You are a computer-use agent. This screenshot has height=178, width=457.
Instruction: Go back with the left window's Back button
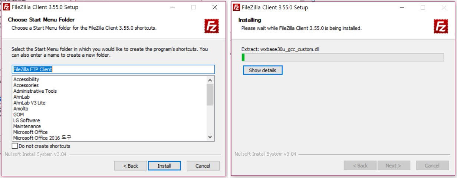[x=131, y=166]
